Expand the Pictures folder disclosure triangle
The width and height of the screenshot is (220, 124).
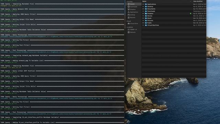[143, 21]
